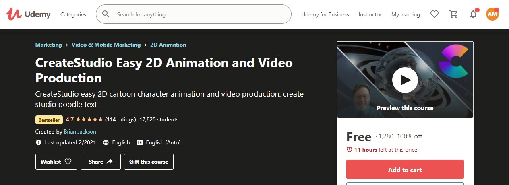Click the Share button
The height and width of the screenshot is (185, 509).
click(101, 162)
